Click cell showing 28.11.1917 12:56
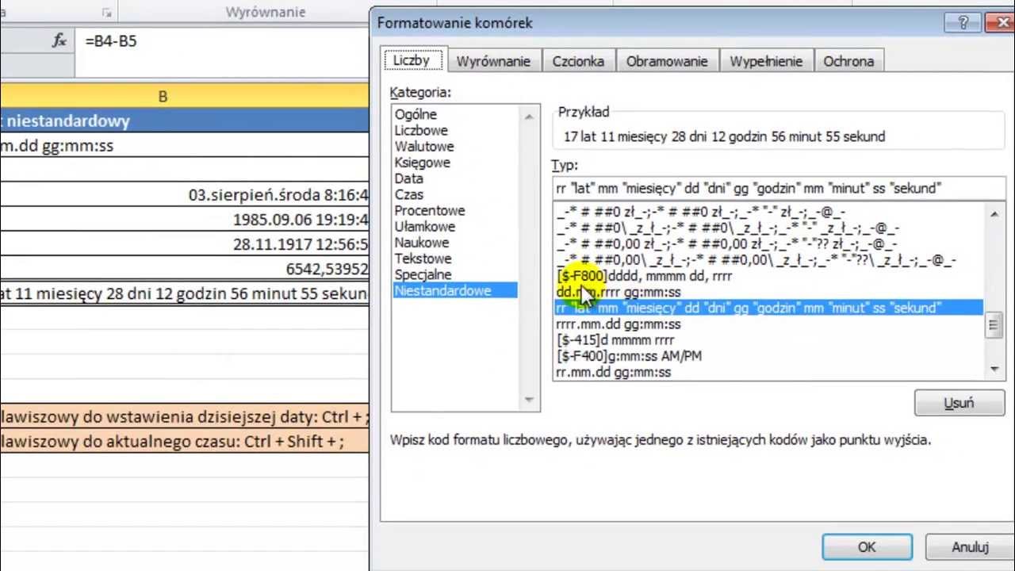Viewport: 1015px width, 571px height. click(184, 244)
